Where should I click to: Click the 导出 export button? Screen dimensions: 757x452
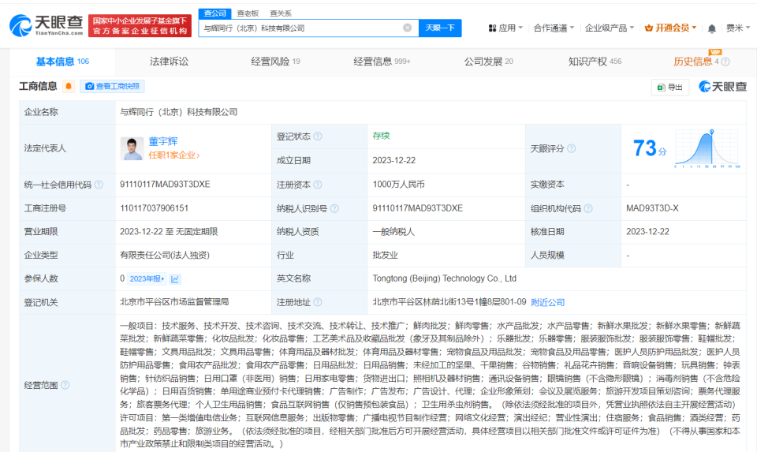point(670,87)
